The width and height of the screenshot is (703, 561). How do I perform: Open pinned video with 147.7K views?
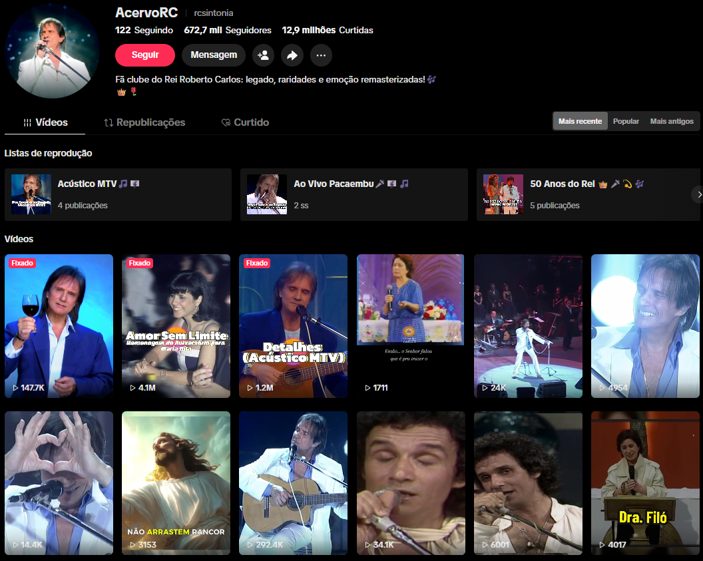pyautogui.click(x=59, y=326)
